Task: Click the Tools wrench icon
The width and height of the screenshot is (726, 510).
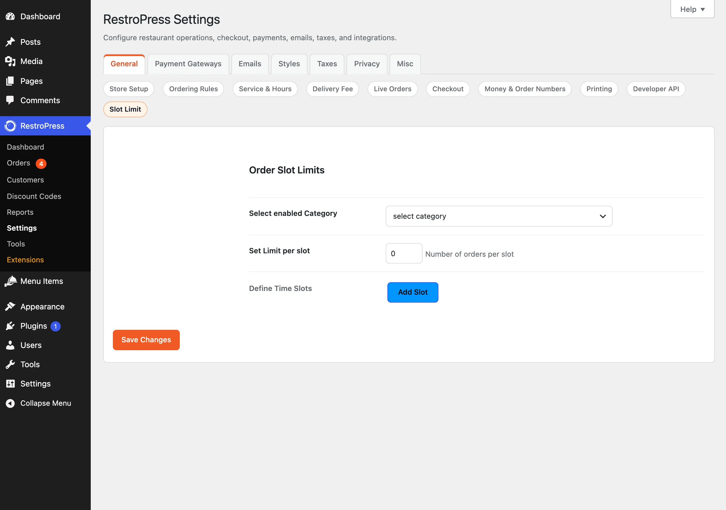Action: [10, 364]
